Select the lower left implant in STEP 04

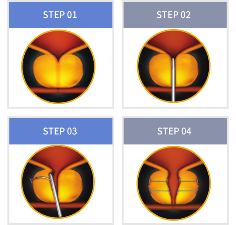pos(159,191)
